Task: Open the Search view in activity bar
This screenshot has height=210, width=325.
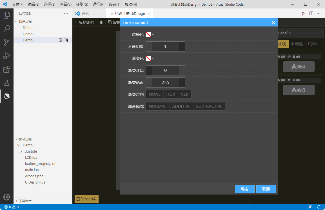Action: [7, 29]
